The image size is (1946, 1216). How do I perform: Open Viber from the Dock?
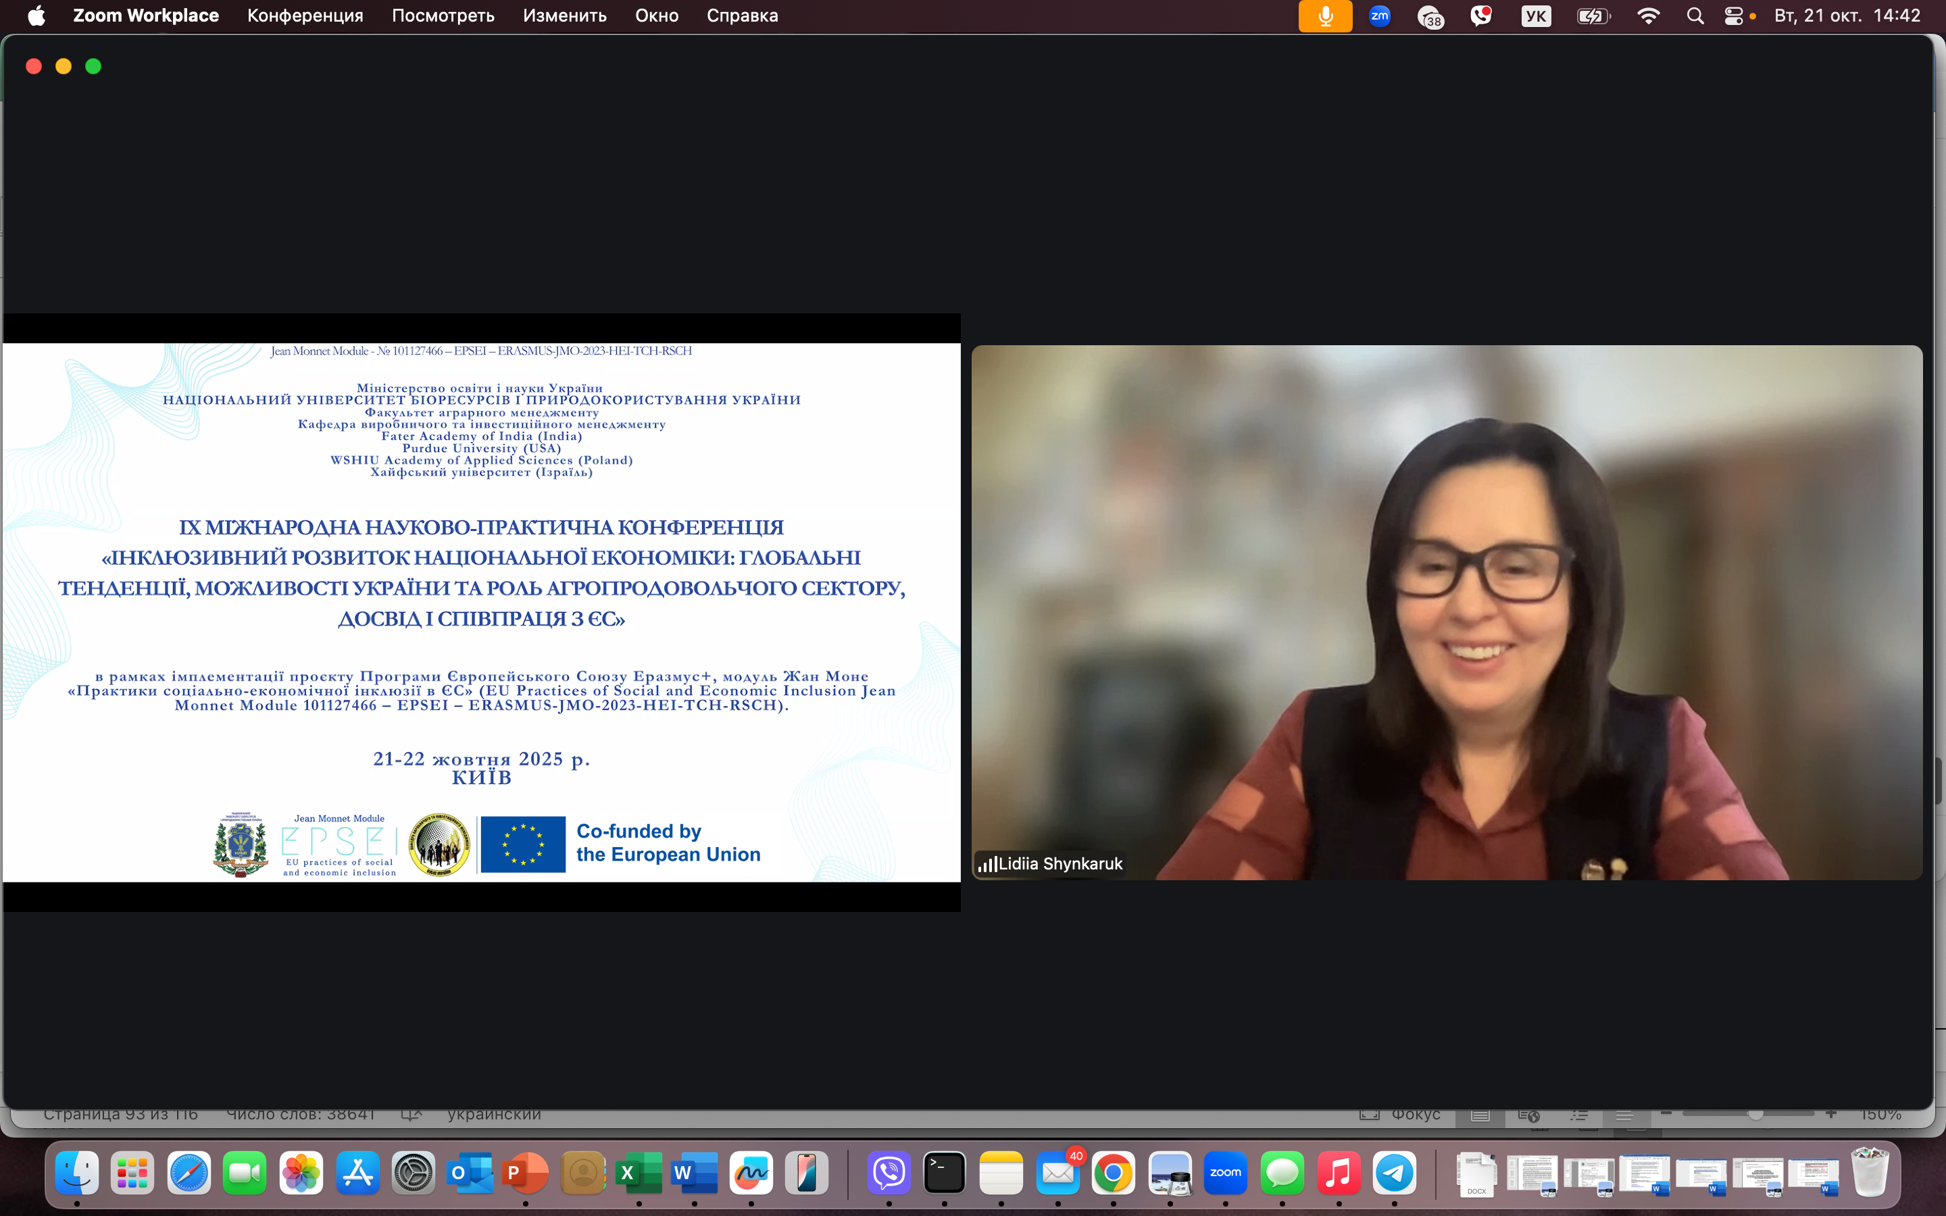click(889, 1173)
